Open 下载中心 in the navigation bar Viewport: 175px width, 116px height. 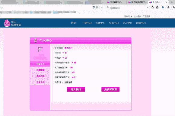tap(87, 23)
